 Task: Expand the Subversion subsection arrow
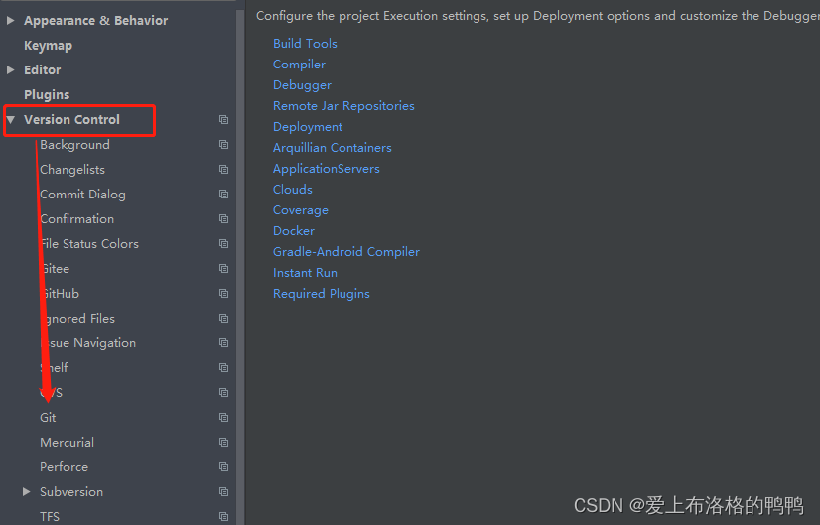click(x=26, y=492)
